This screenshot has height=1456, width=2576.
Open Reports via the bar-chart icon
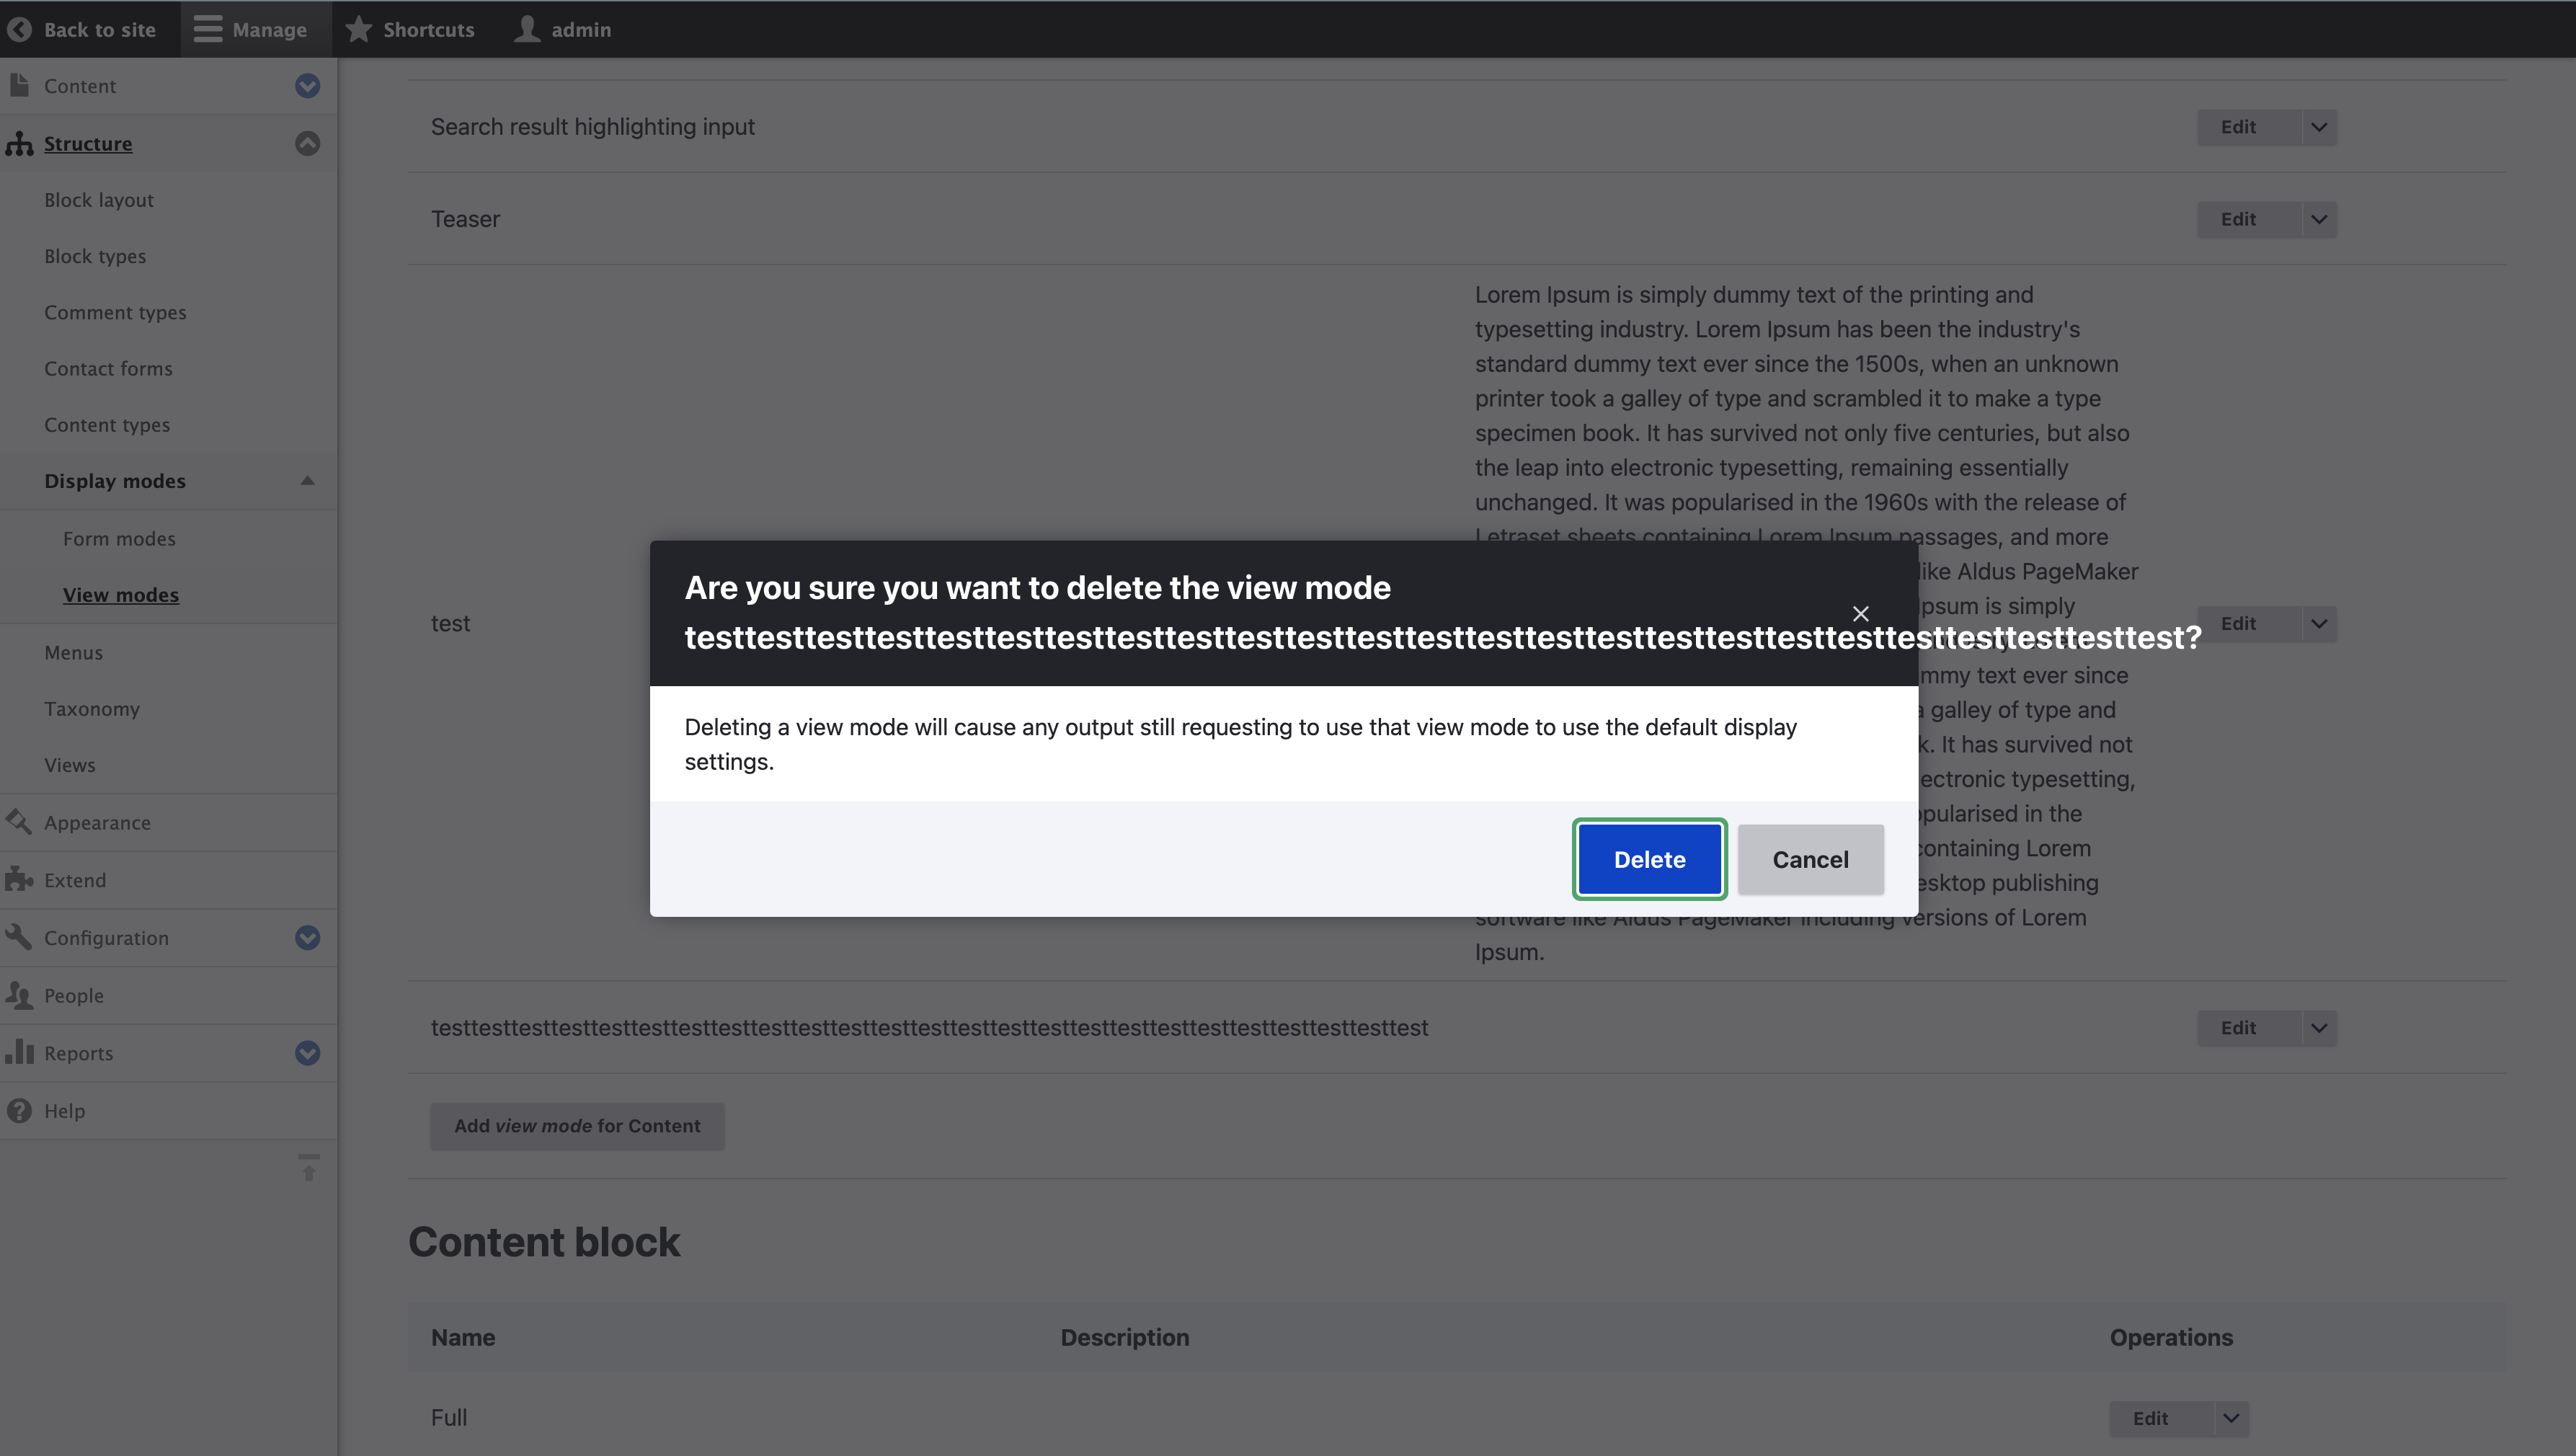click(20, 1053)
